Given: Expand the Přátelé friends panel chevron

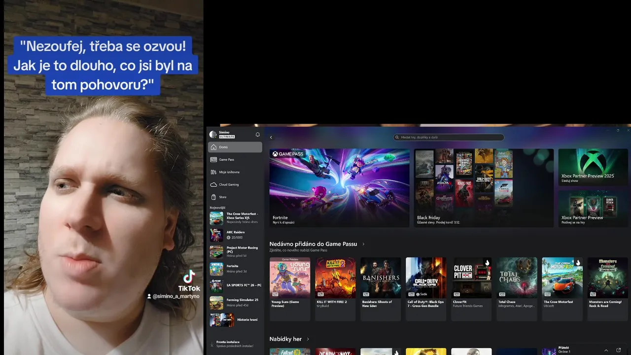Looking at the screenshot, I should pyautogui.click(x=605, y=350).
